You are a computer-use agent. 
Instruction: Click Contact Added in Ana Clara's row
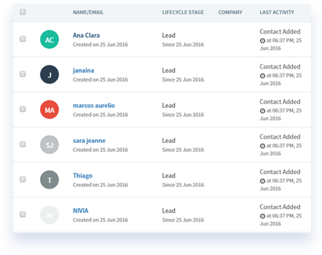coord(280,31)
